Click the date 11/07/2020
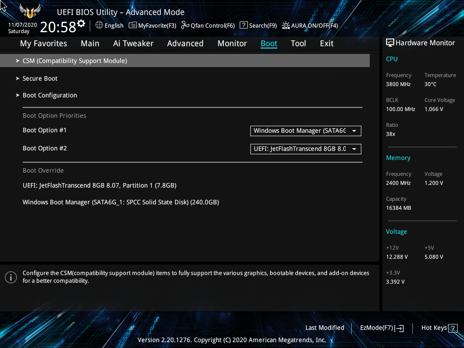The height and width of the screenshot is (348, 464). 23,25
